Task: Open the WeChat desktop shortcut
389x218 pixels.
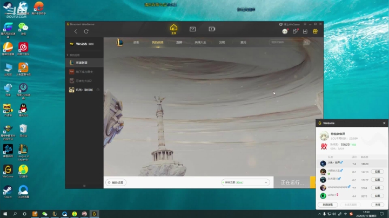Action: [23, 29]
